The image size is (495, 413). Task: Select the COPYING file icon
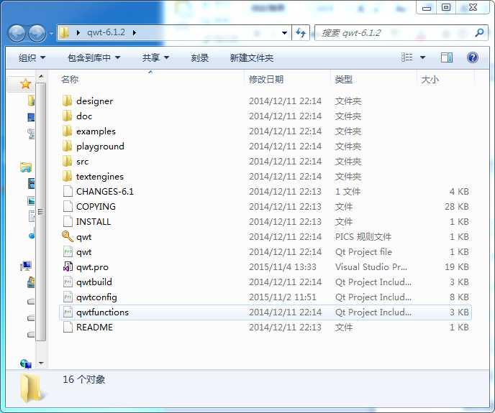point(68,207)
